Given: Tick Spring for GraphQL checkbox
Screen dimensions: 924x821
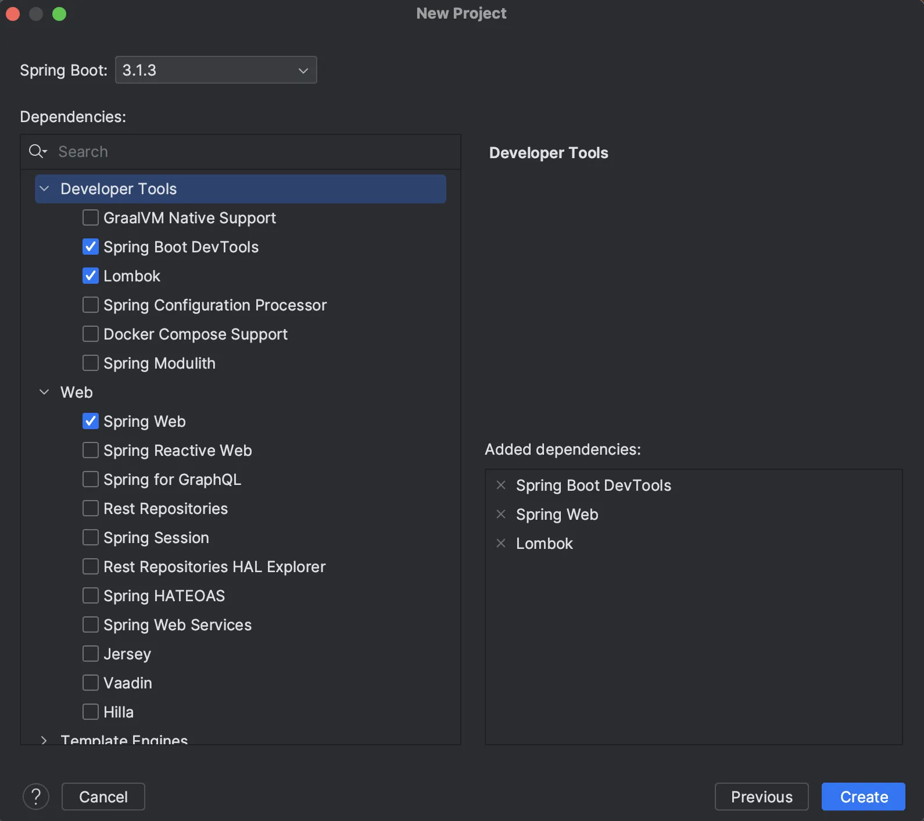Looking at the screenshot, I should click(91, 479).
